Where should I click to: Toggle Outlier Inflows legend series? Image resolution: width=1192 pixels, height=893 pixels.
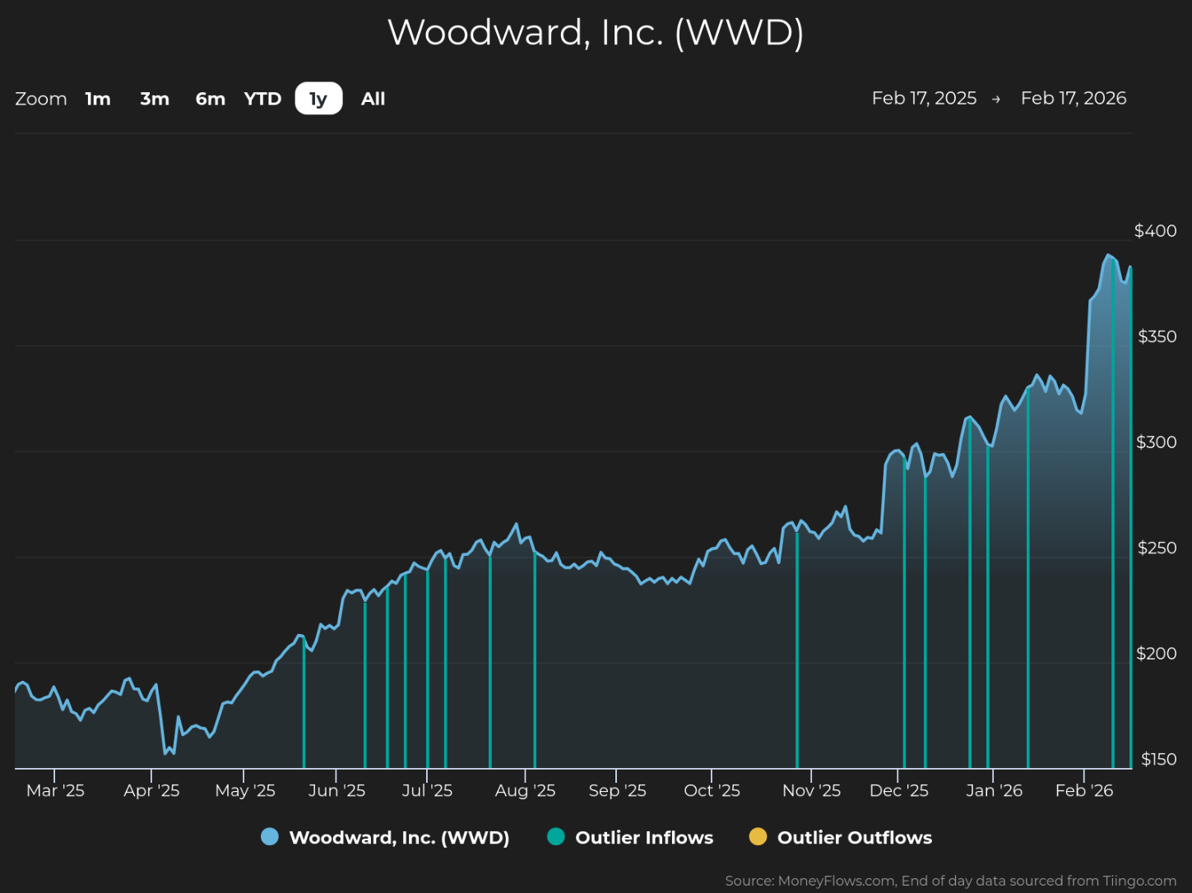tap(630, 837)
